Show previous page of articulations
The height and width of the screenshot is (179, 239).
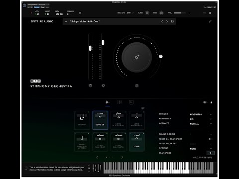(x=97, y=157)
